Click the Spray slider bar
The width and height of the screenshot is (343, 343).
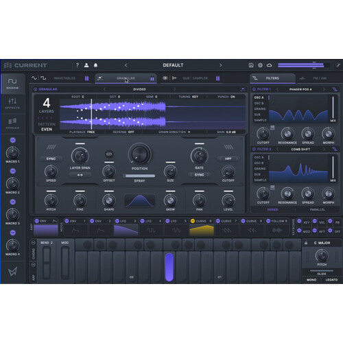tap(139, 176)
